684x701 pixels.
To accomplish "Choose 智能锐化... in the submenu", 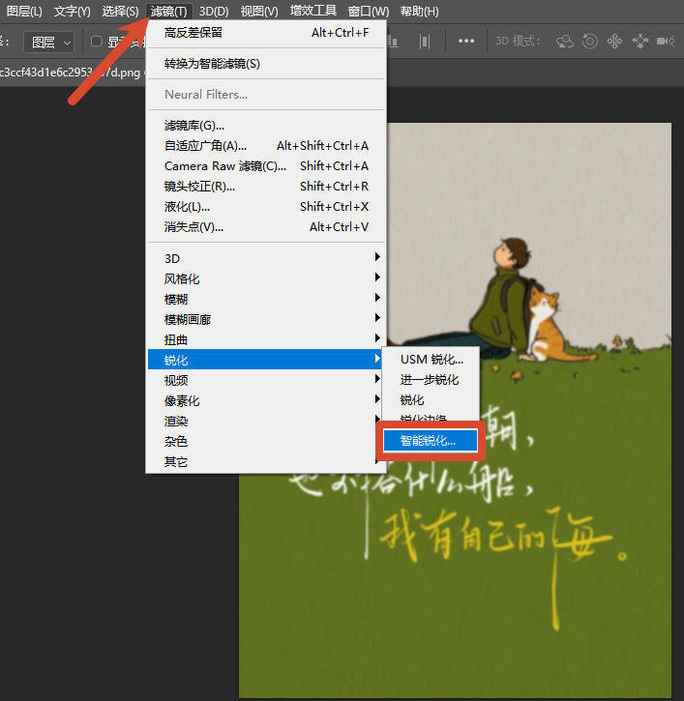I will pos(431,441).
